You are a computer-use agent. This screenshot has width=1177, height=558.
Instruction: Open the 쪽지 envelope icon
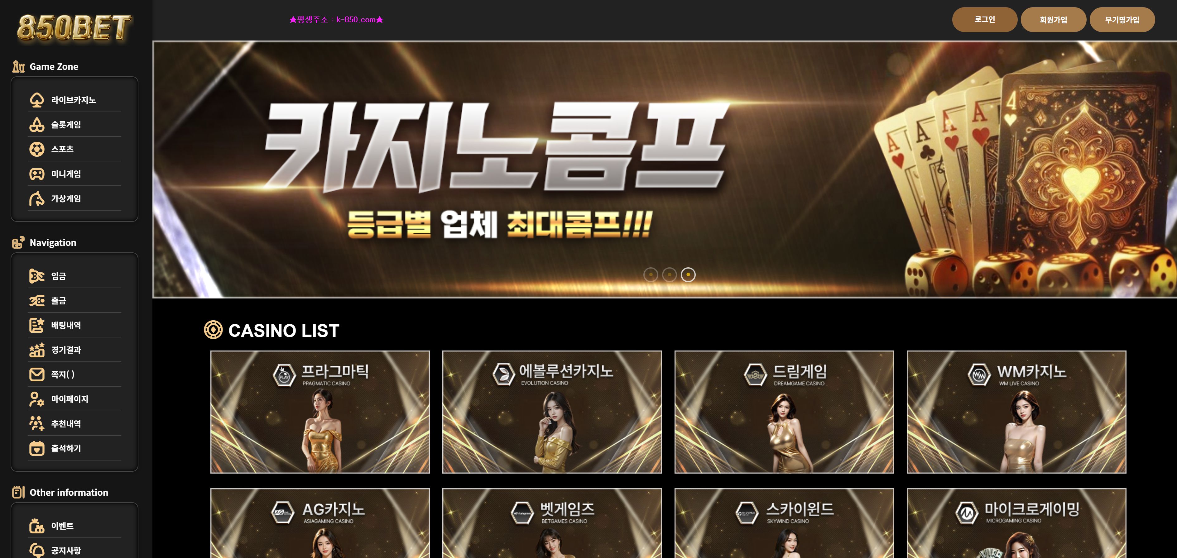click(36, 374)
